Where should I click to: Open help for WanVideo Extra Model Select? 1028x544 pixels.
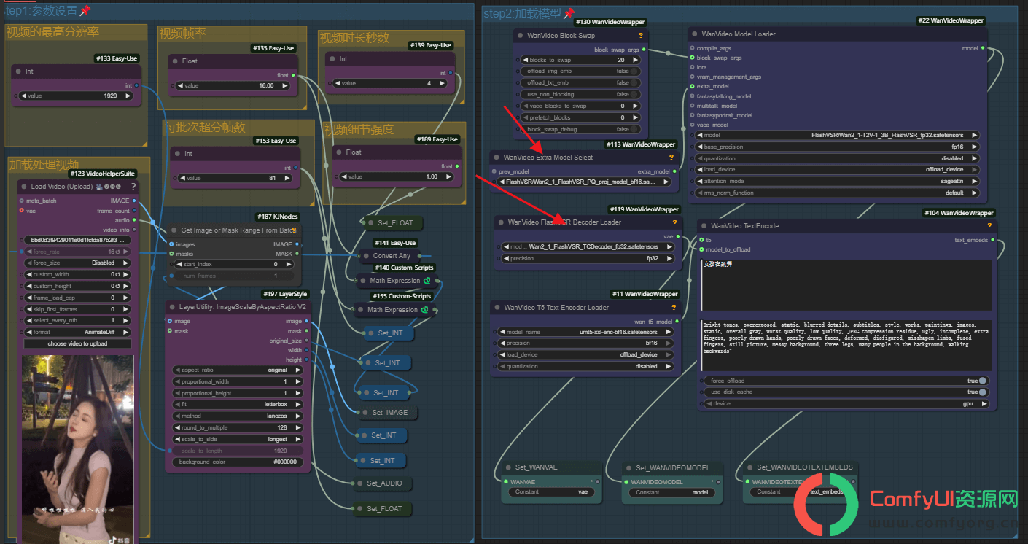(x=671, y=158)
